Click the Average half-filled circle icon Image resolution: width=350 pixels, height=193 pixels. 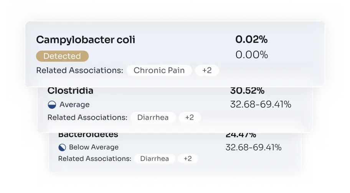pyautogui.click(x=52, y=105)
